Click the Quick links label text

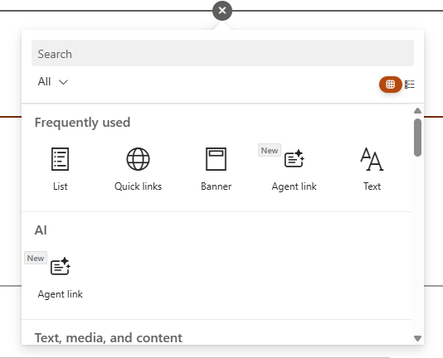tap(138, 186)
